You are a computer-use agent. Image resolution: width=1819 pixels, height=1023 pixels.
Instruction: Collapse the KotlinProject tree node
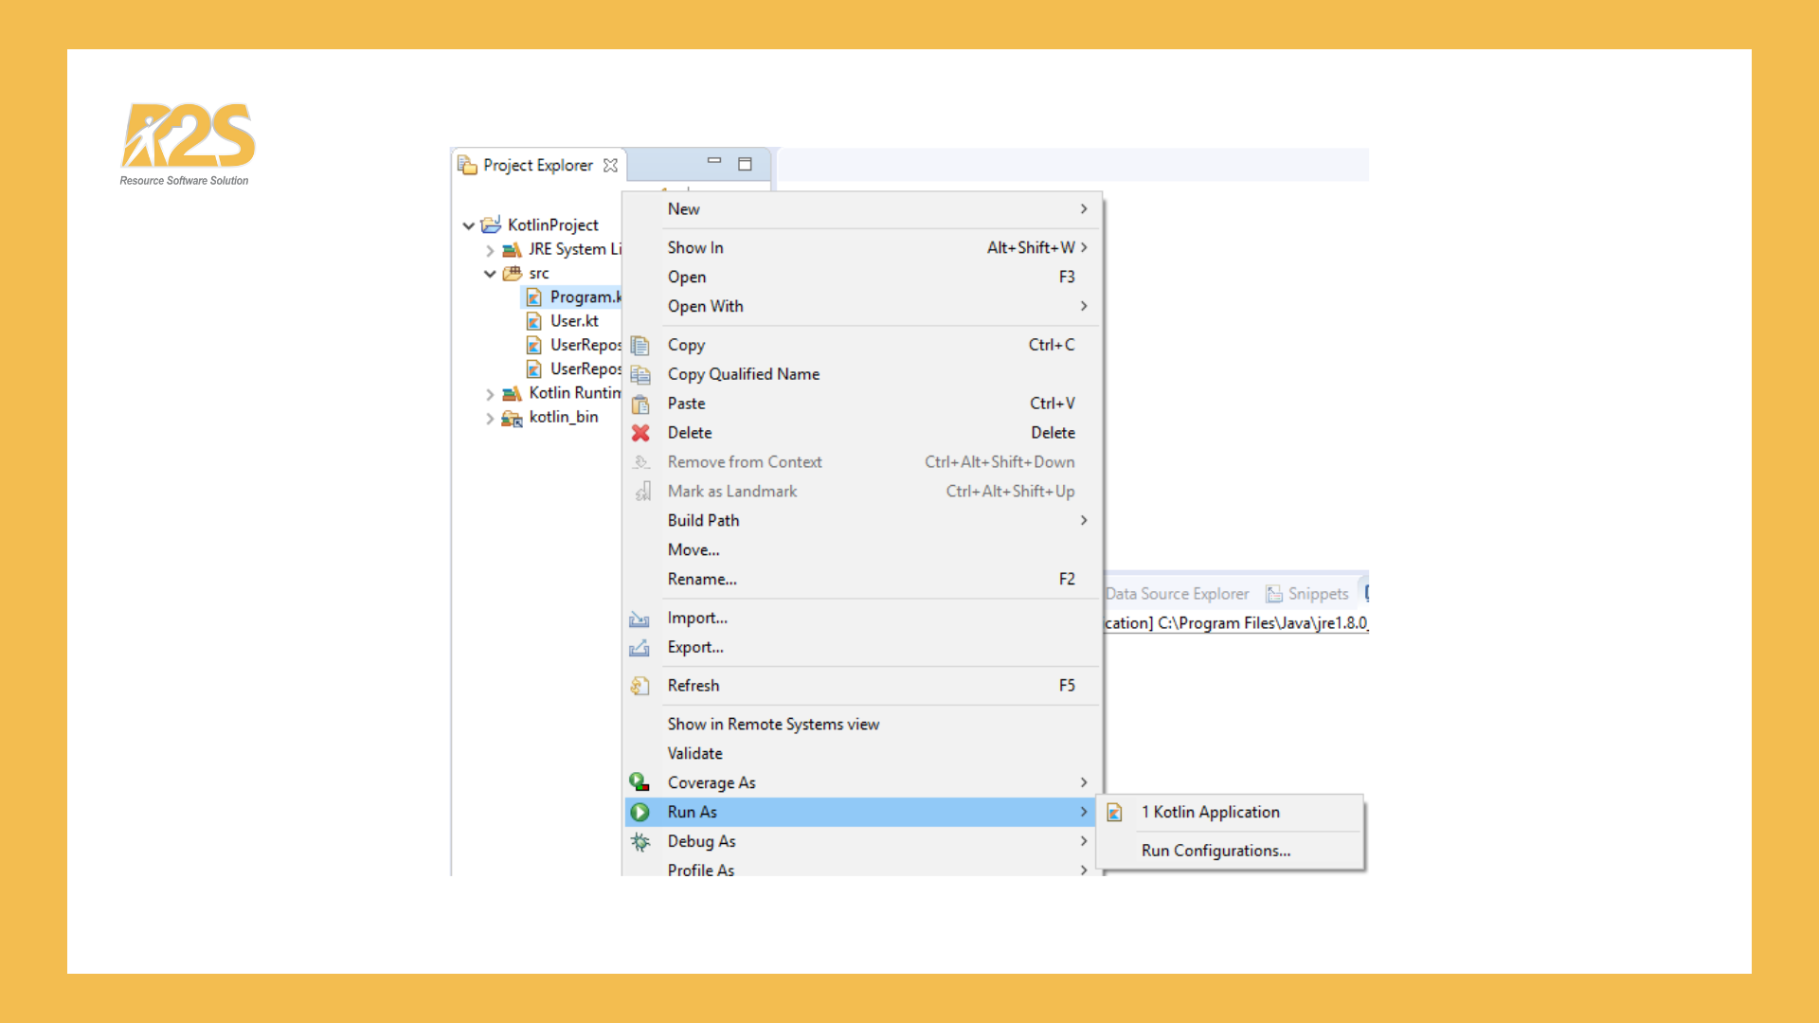468,225
